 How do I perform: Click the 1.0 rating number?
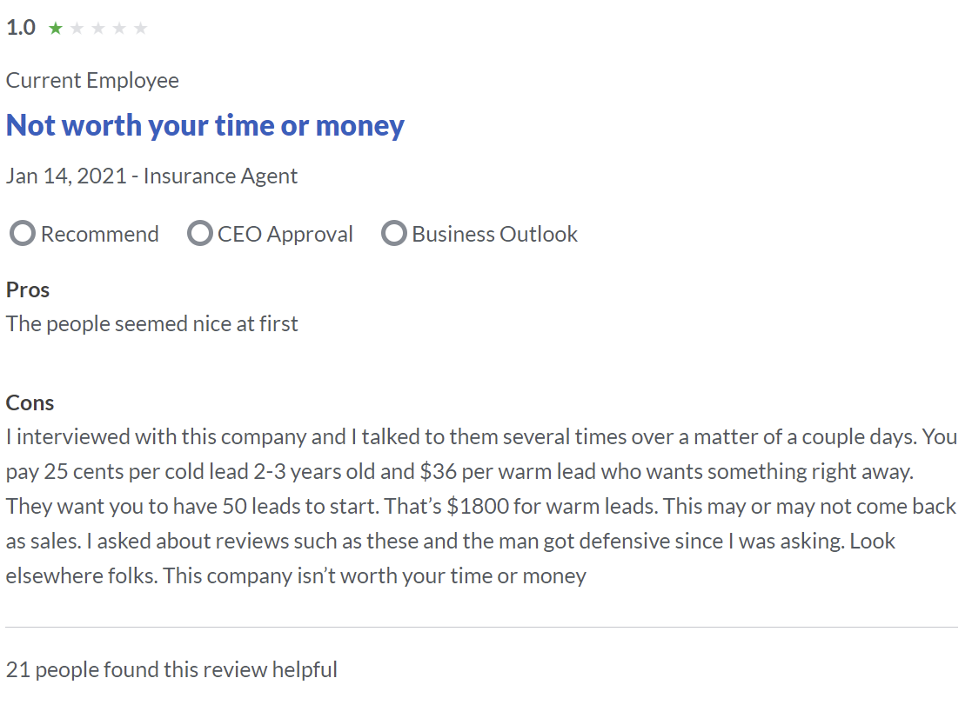pos(21,28)
